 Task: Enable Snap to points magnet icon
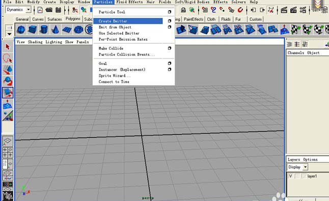(x=222, y=10)
